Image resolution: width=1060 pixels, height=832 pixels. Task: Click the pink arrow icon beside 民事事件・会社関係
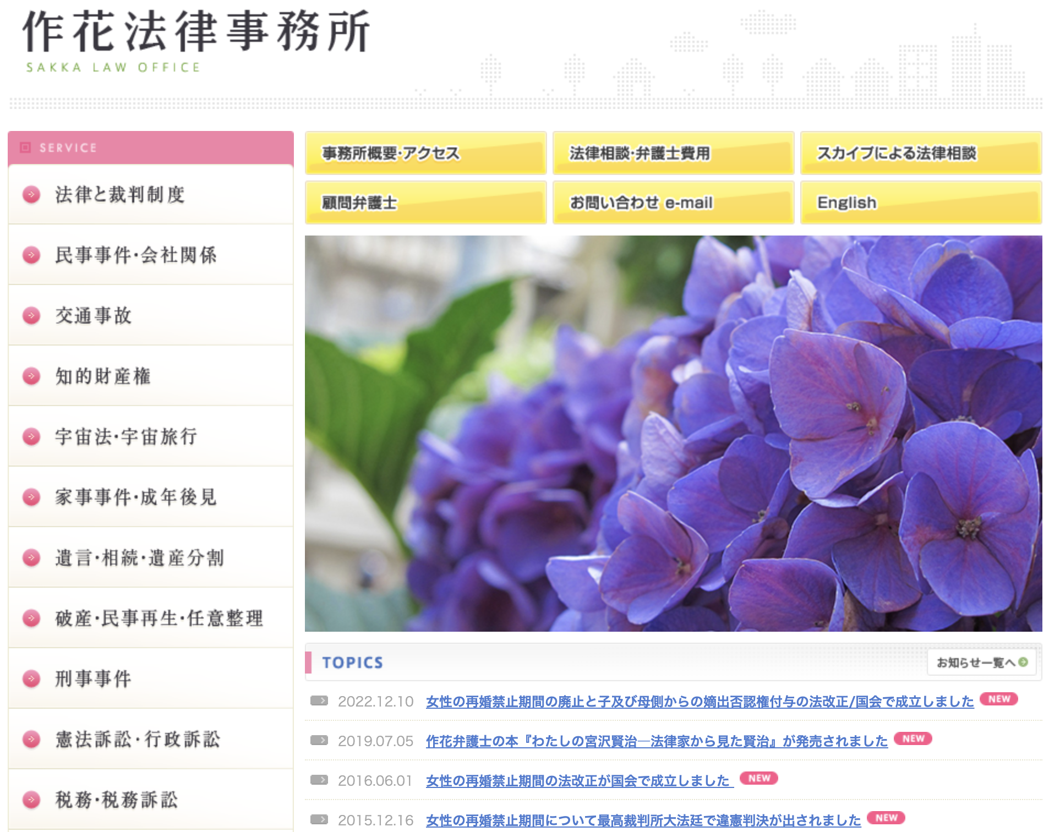pos(31,255)
